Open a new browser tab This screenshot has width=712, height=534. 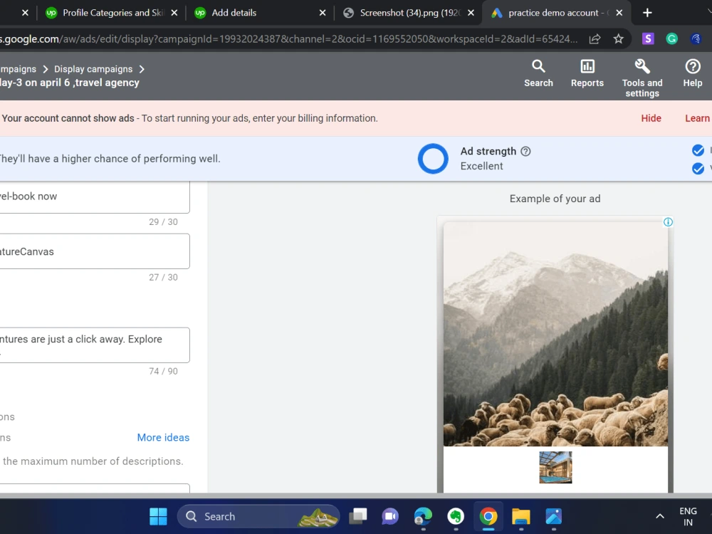pyautogui.click(x=647, y=13)
